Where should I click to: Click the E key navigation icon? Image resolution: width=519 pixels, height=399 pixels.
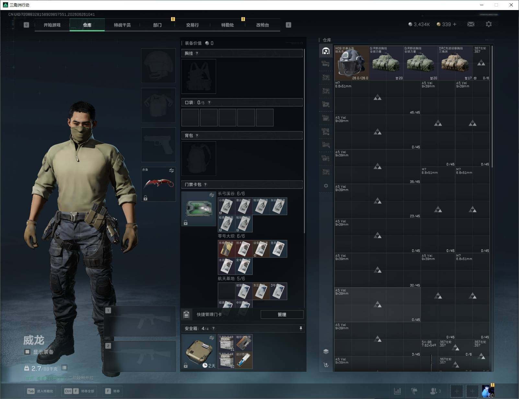(x=288, y=25)
